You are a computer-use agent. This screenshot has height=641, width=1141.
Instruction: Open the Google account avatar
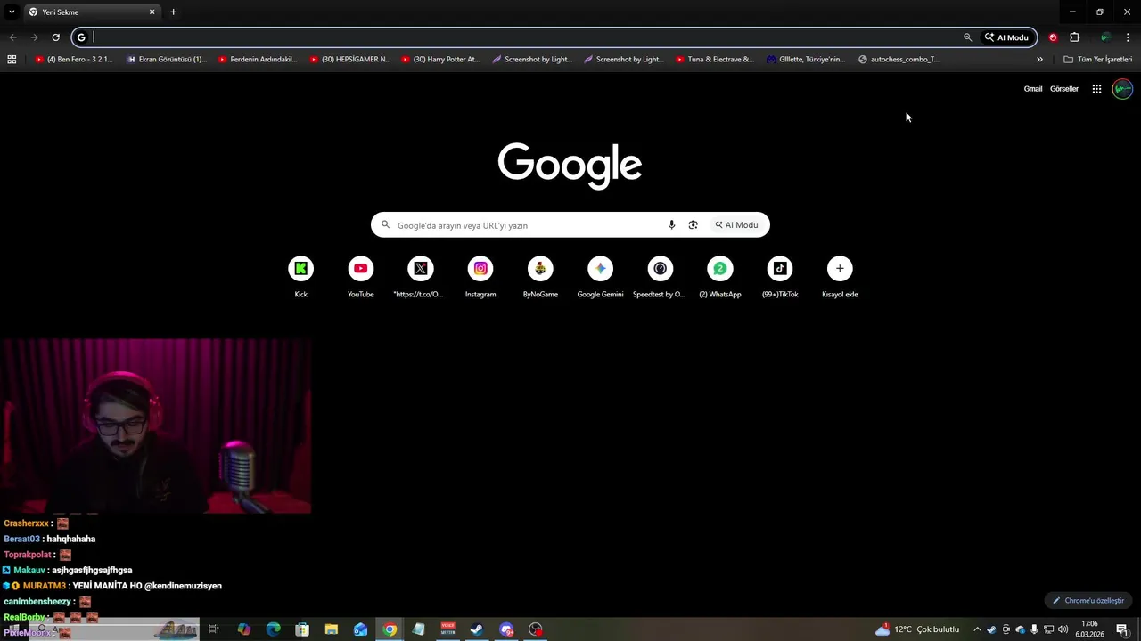[x=1122, y=89]
